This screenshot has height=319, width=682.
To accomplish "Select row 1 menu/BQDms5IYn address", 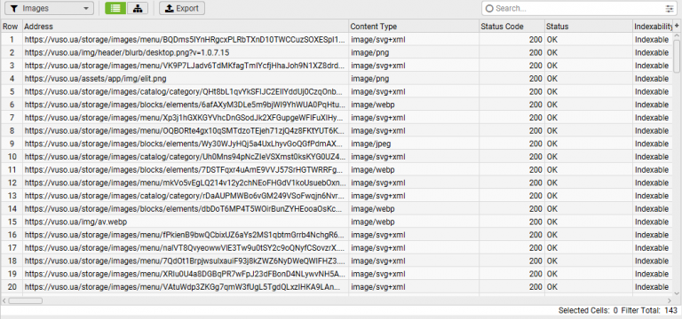I will coord(186,40).
